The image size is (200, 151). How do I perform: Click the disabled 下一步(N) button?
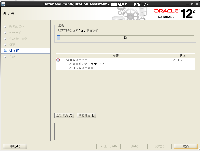[133, 146]
